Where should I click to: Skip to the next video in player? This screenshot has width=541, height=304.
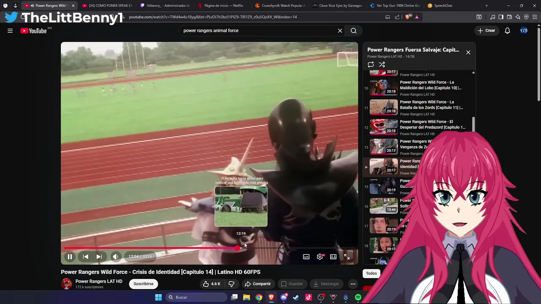tap(99, 256)
